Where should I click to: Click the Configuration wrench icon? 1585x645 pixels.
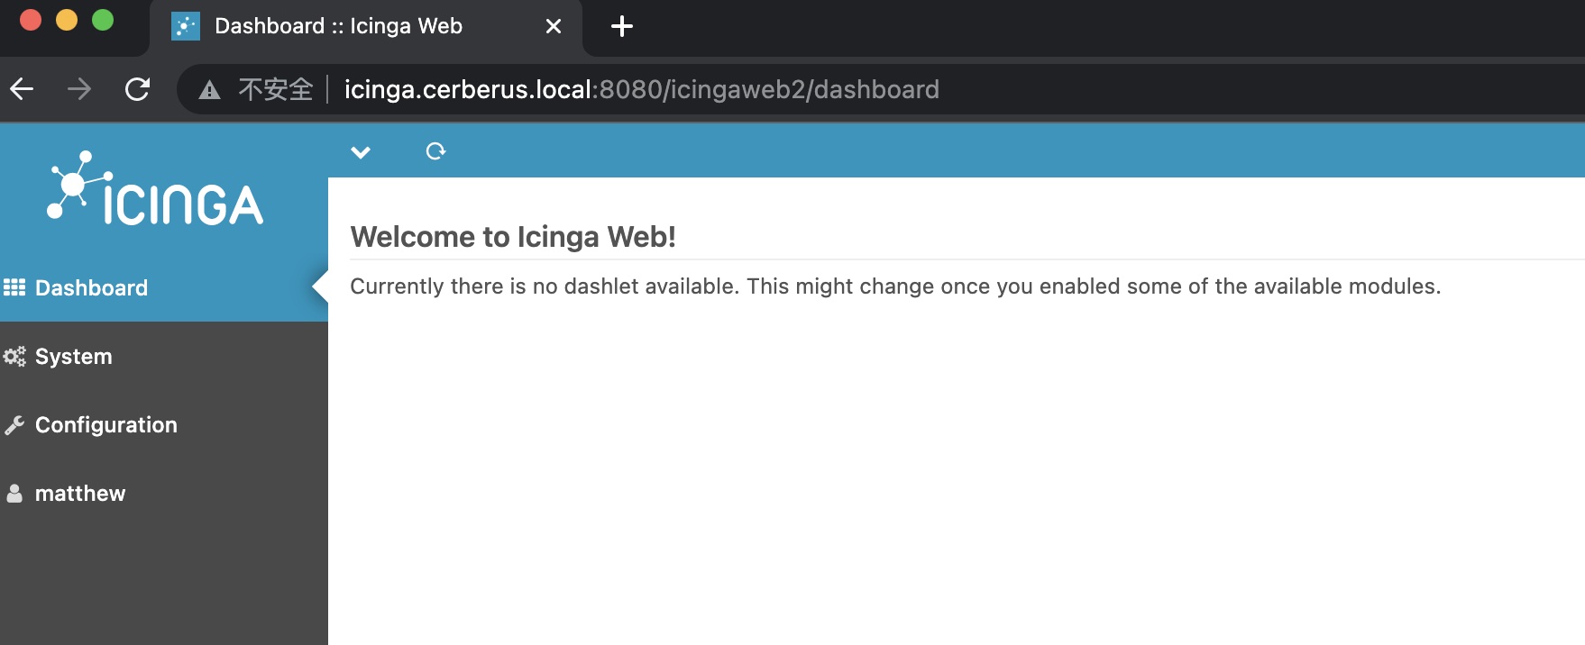[14, 425]
